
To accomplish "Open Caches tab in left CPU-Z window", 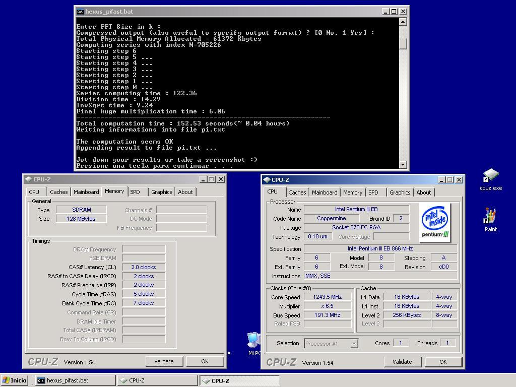I will (x=59, y=192).
